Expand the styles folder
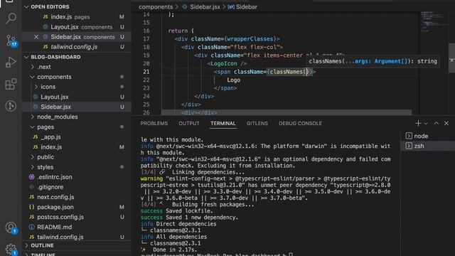455x256 pixels. (x=77, y=167)
